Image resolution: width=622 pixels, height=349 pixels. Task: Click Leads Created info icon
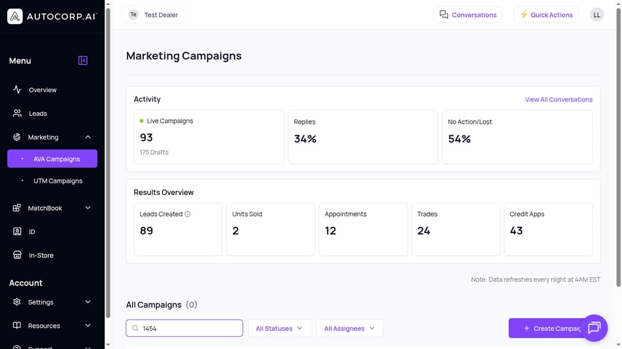188,214
